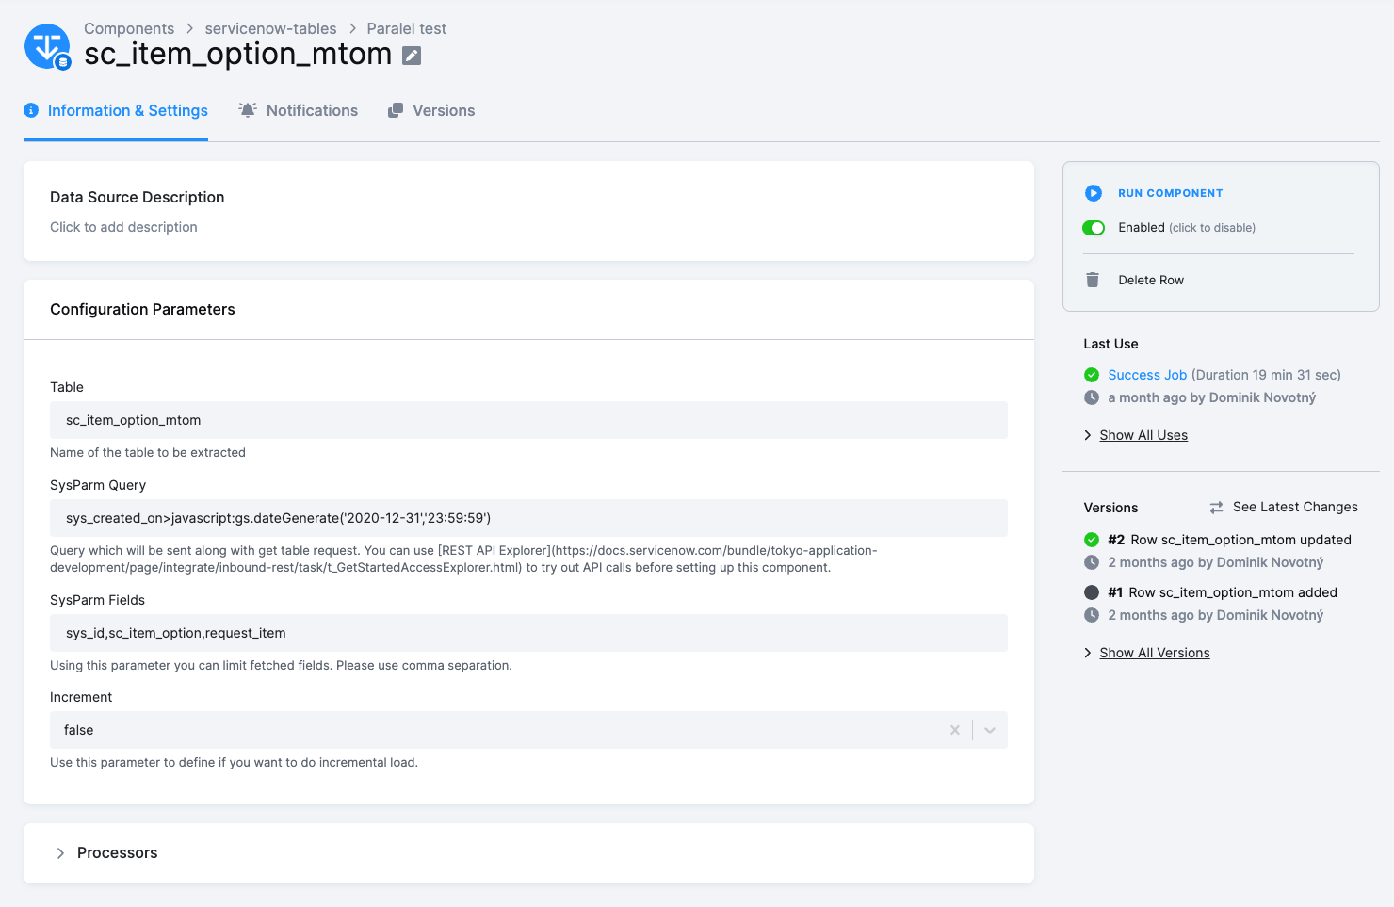
Task: Click the green check beside Success Job
Action: (x=1091, y=374)
